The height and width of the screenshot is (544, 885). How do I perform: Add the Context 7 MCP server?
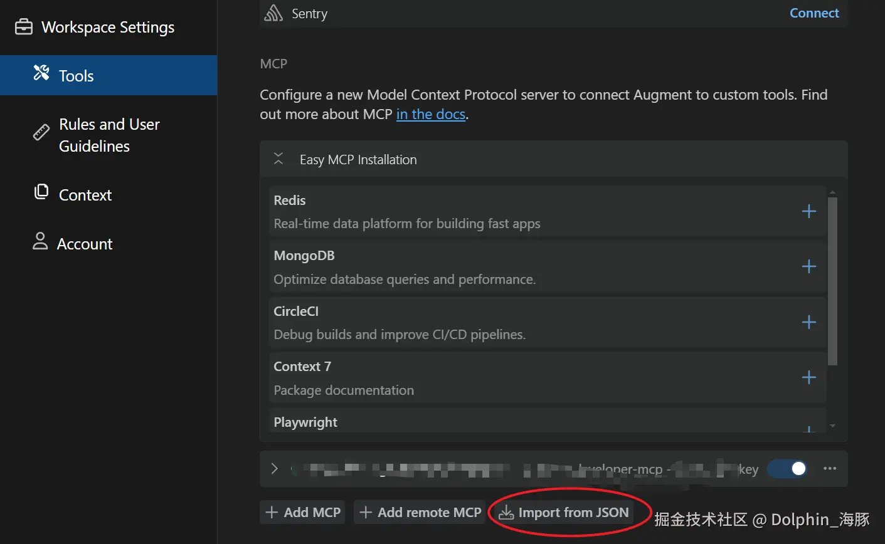click(809, 377)
